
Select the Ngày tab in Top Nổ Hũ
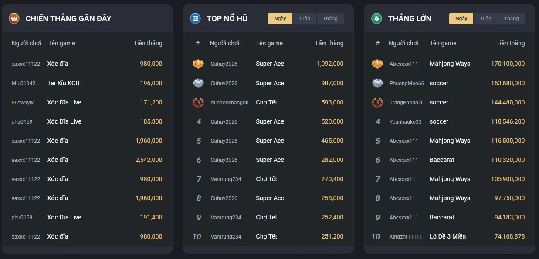point(280,19)
